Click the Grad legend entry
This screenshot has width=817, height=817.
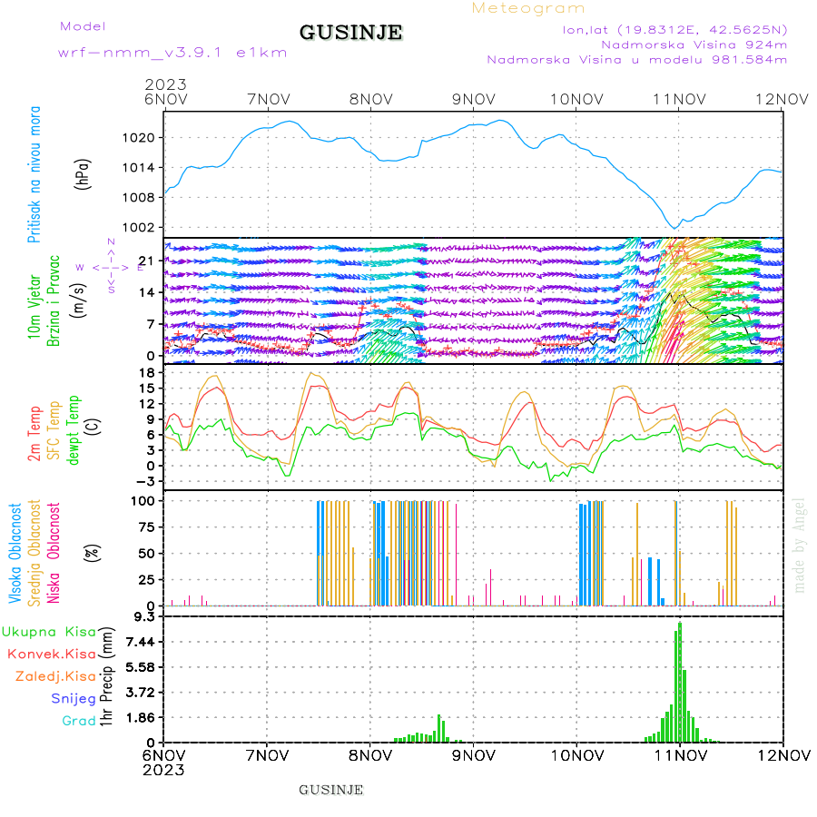pyautogui.click(x=79, y=721)
